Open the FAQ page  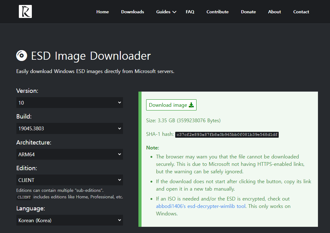point(190,12)
